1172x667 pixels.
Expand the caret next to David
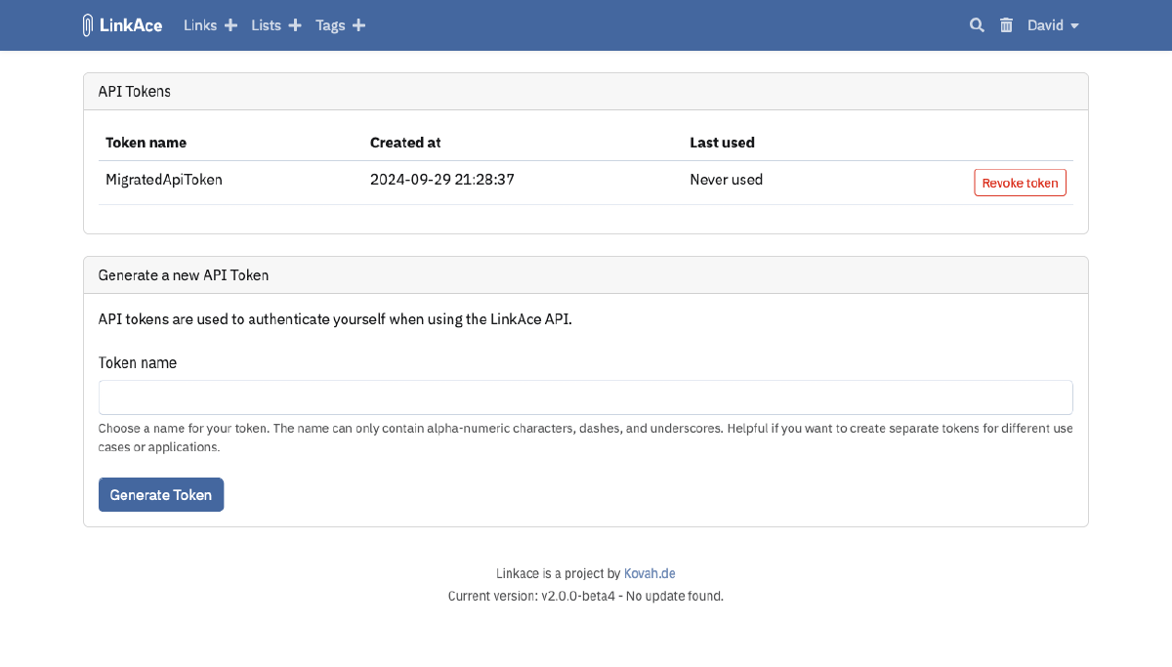[1075, 25]
